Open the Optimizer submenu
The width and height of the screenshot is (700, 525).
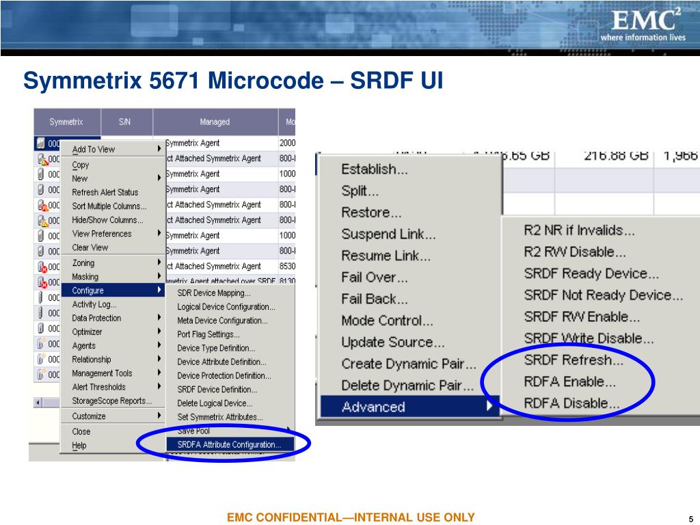113,332
